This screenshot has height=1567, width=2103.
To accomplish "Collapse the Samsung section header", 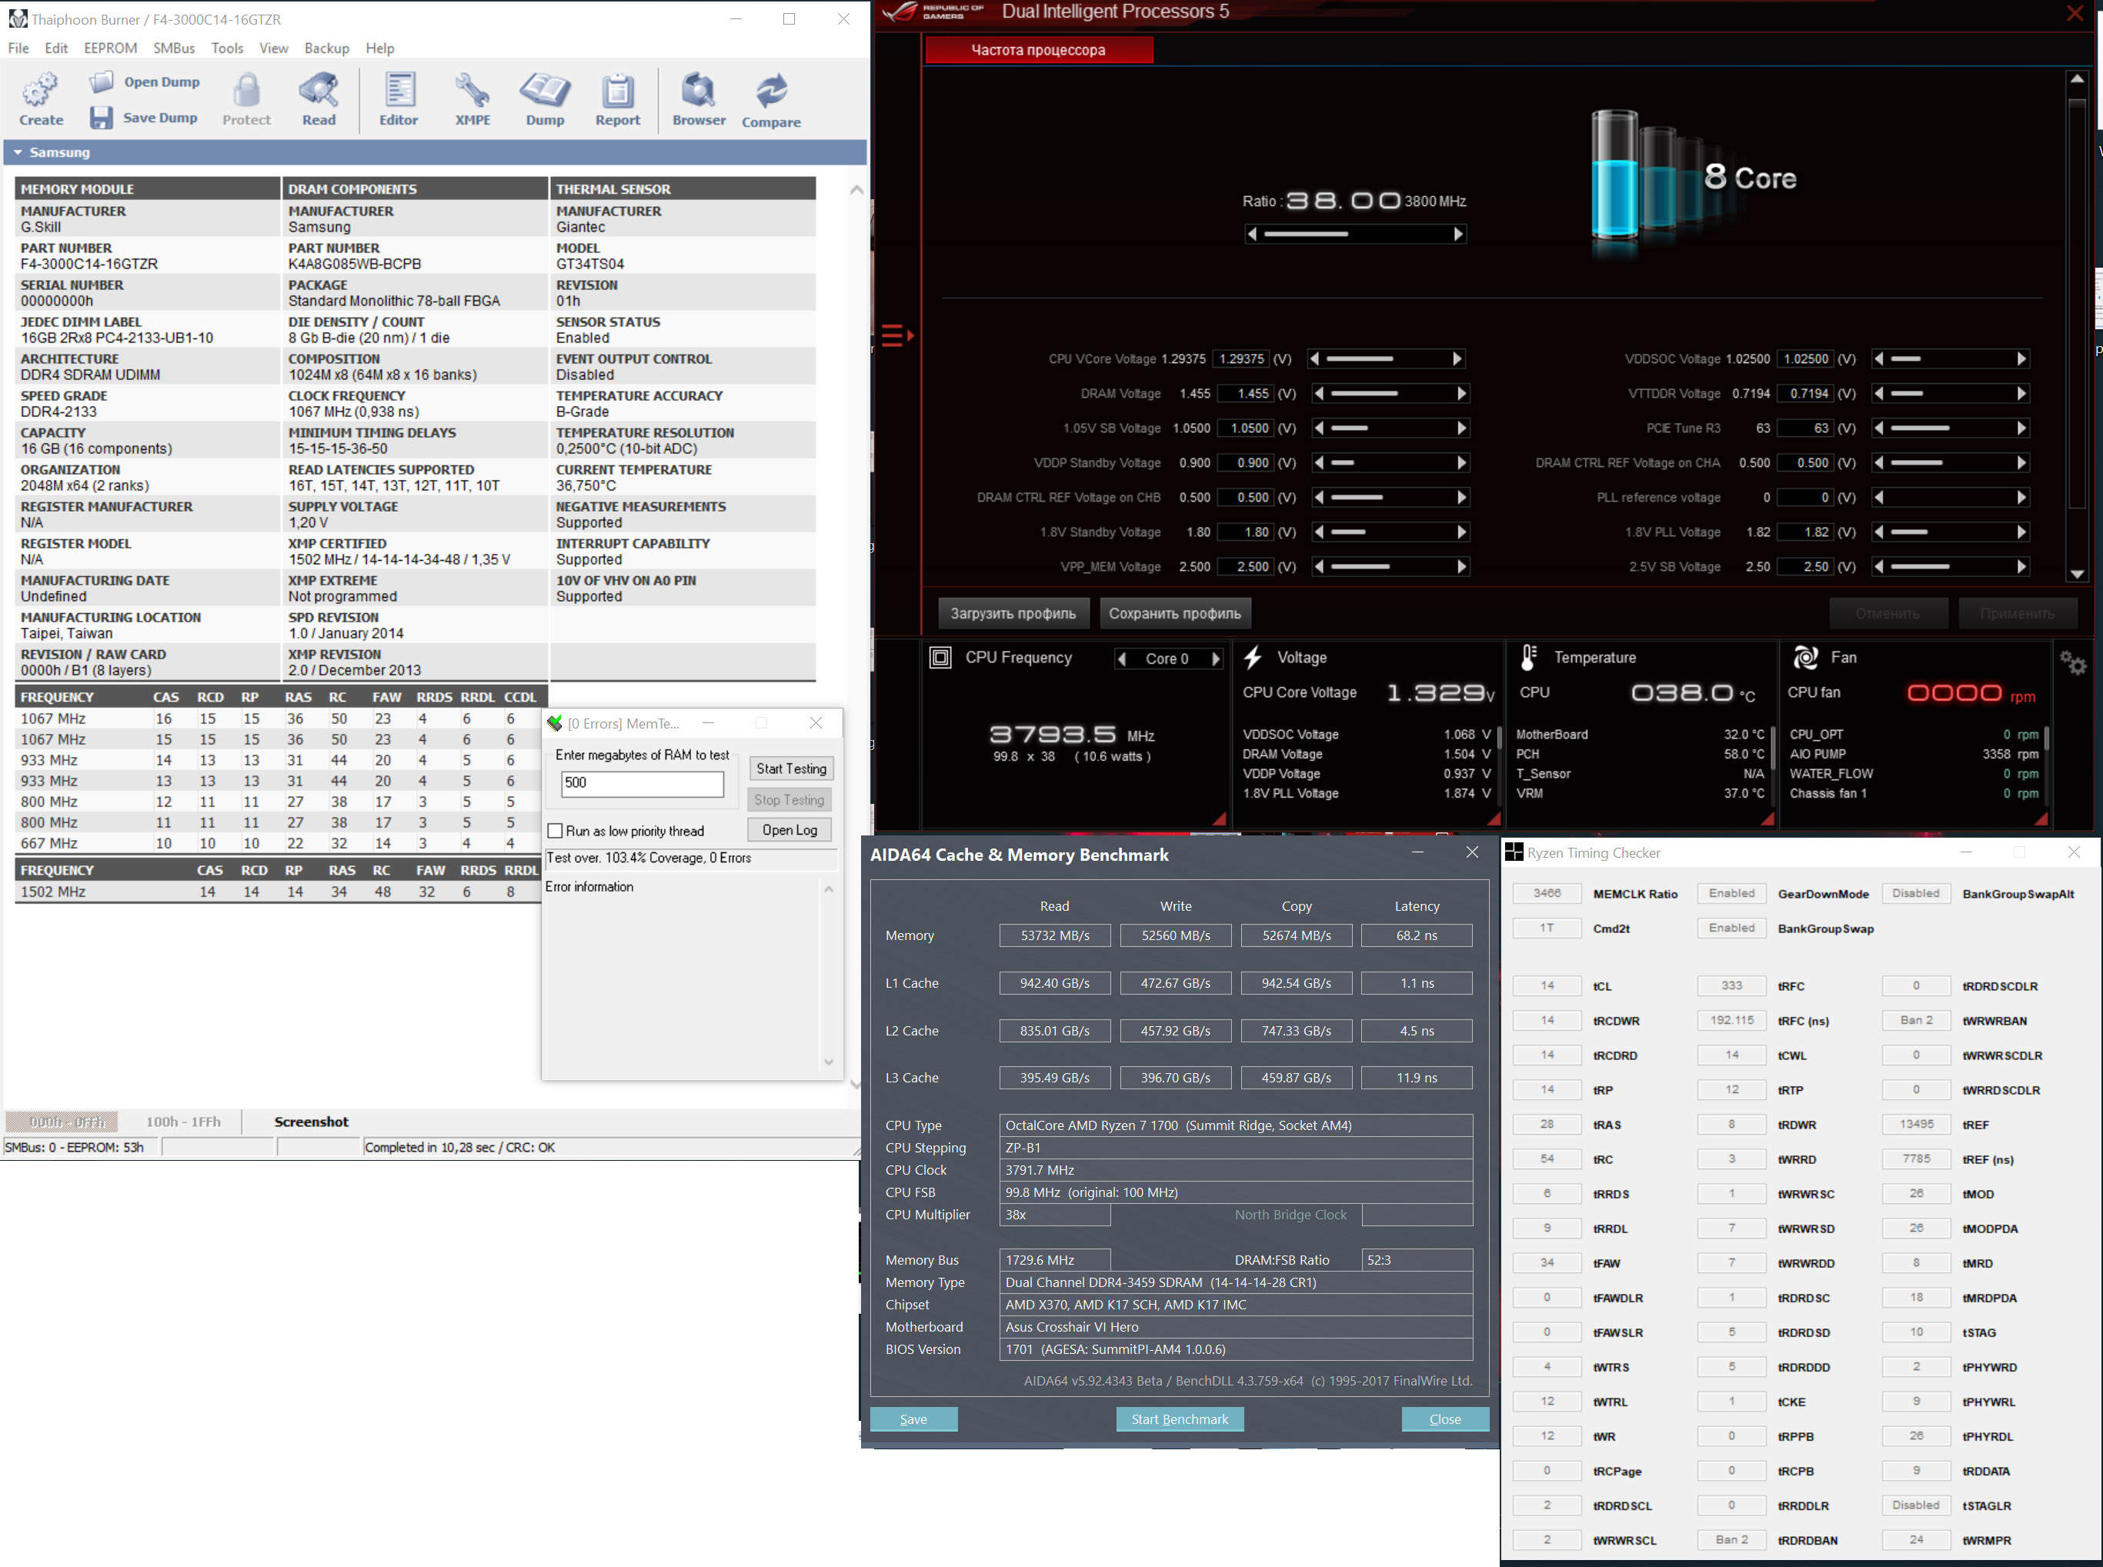I will [x=18, y=152].
